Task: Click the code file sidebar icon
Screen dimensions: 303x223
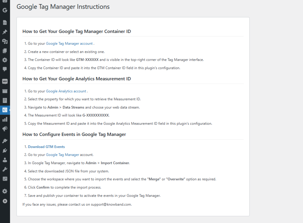Action: [5, 22]
